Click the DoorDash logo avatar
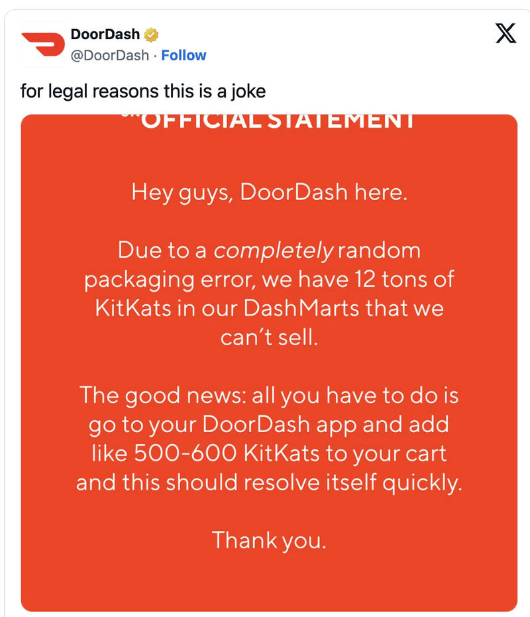Screen dimensions: 530x617 click(x=42, y=44)
